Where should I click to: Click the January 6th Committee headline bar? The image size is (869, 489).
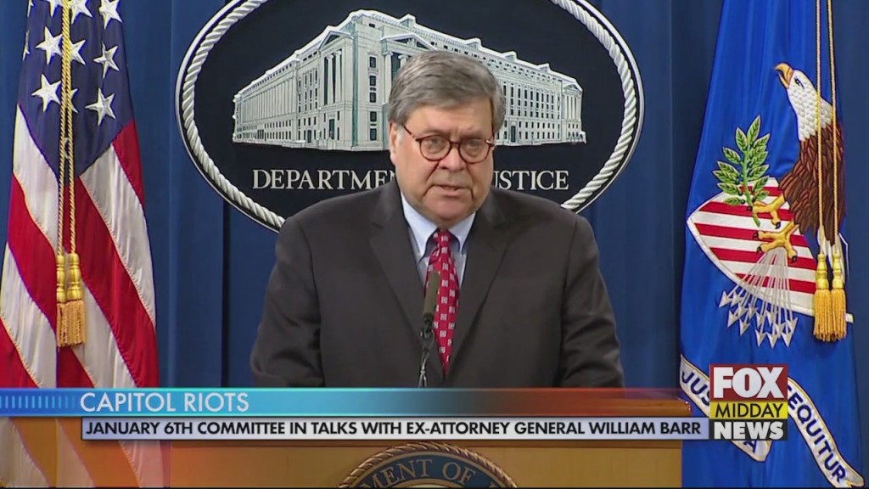pos(395,429)
